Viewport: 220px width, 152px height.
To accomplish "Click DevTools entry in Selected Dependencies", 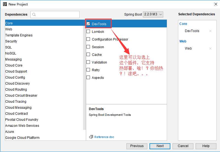I will tap(192, 31).
